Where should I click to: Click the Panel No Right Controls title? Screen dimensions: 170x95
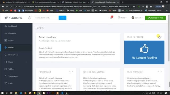(x=94, y=72)
